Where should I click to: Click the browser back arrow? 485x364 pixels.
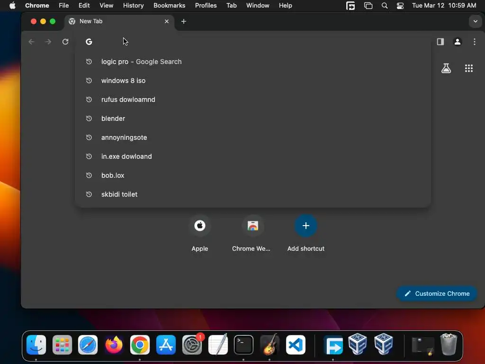pos(31,42)
